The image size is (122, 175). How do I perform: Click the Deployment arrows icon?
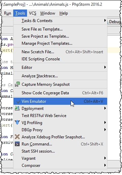pyautogui.click(x=17, y=108)
